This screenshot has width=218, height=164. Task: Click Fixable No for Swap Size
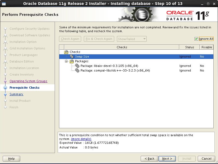[202, 57]
